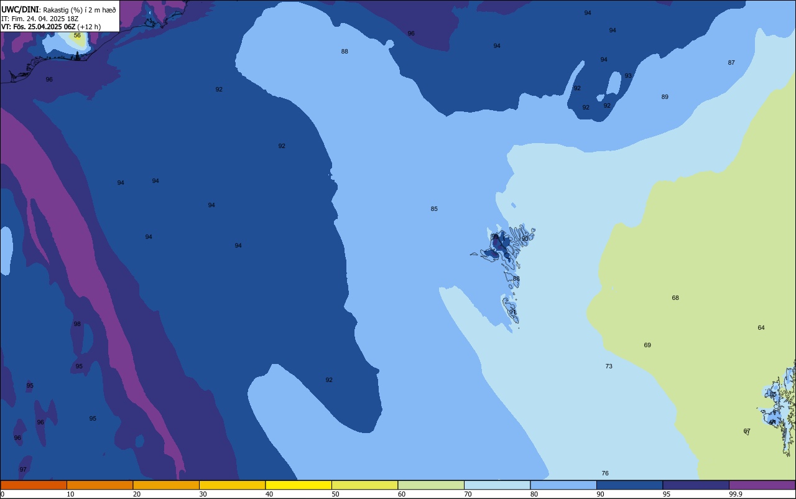Click the map value '64' near right edge
Viewport: 796px width, 499px height.
[761, 328]
